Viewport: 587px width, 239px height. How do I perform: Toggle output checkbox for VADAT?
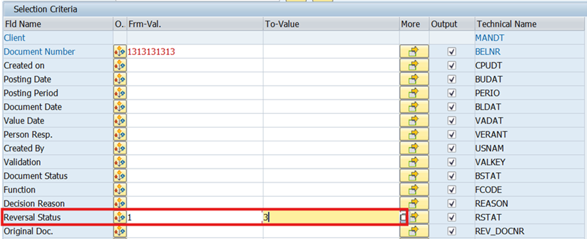452,121
